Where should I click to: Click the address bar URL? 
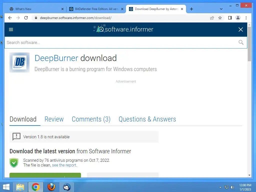75,18
